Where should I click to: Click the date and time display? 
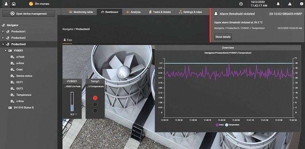(259, 4)
